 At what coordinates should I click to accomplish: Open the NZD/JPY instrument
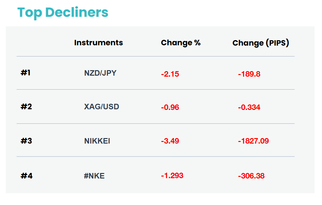point(100,73)
